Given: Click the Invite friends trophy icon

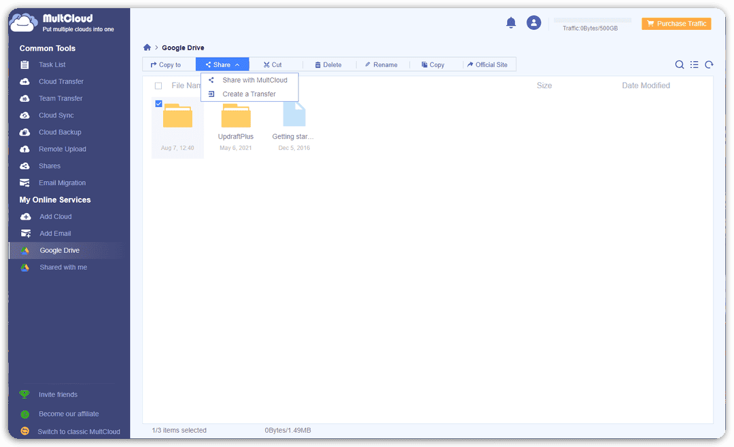Looking at the screenshot, I should [x=24, y=394].
